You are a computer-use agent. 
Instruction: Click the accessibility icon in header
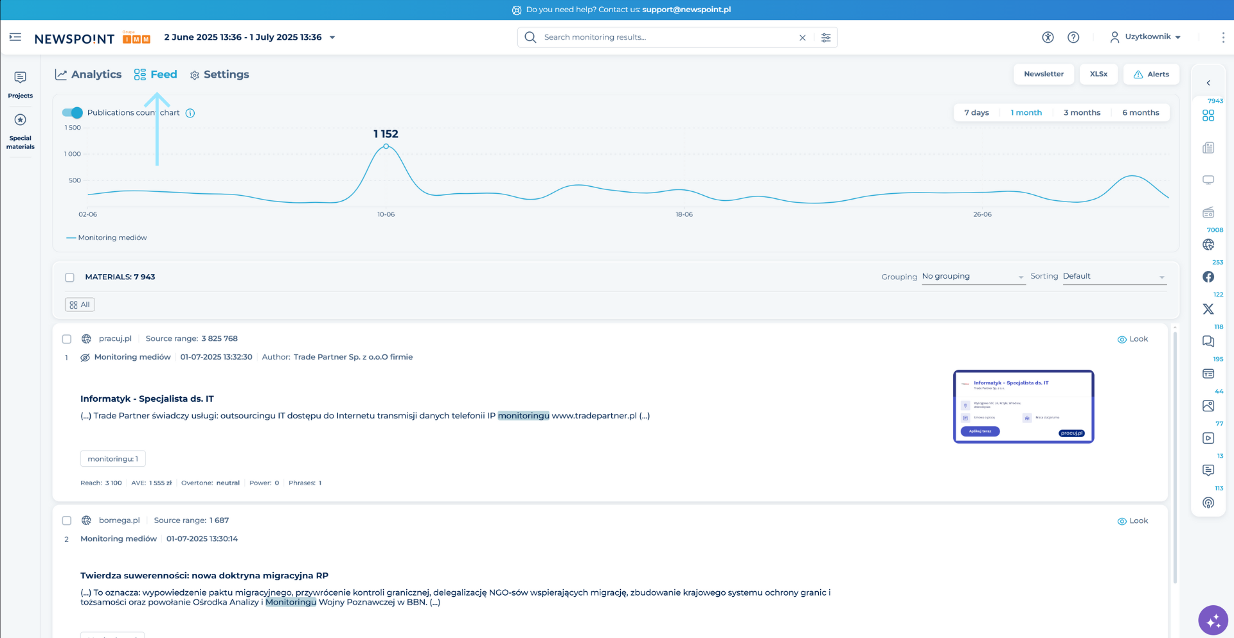[x=1048, y=37]
